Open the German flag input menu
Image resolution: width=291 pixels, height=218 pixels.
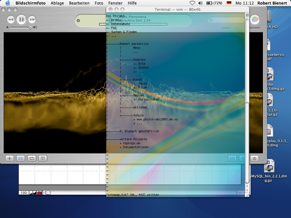(229, 3)
